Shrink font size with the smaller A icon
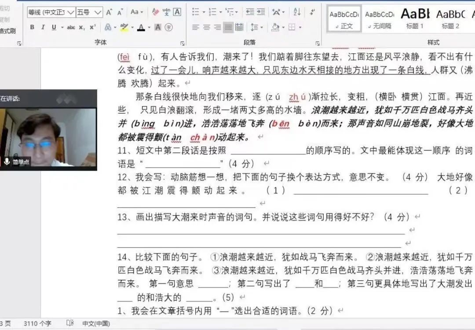This screenshot has width=475, height=330. (120, 12)
